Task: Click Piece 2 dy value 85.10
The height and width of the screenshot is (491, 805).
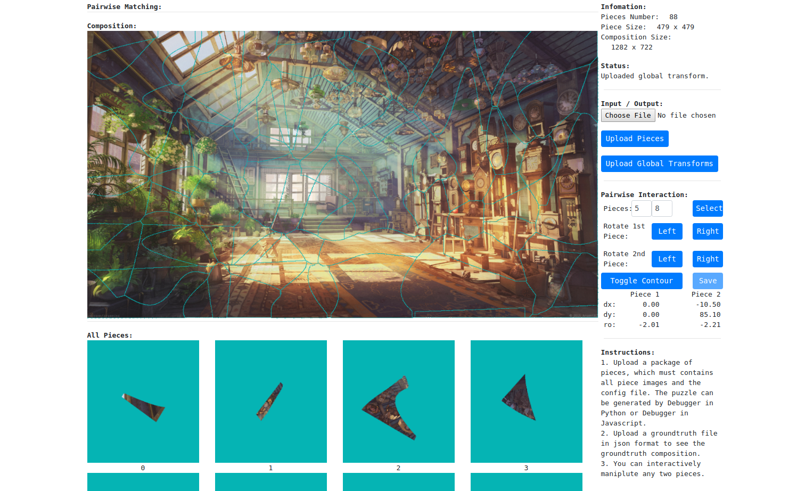Action: coord(710,315)
